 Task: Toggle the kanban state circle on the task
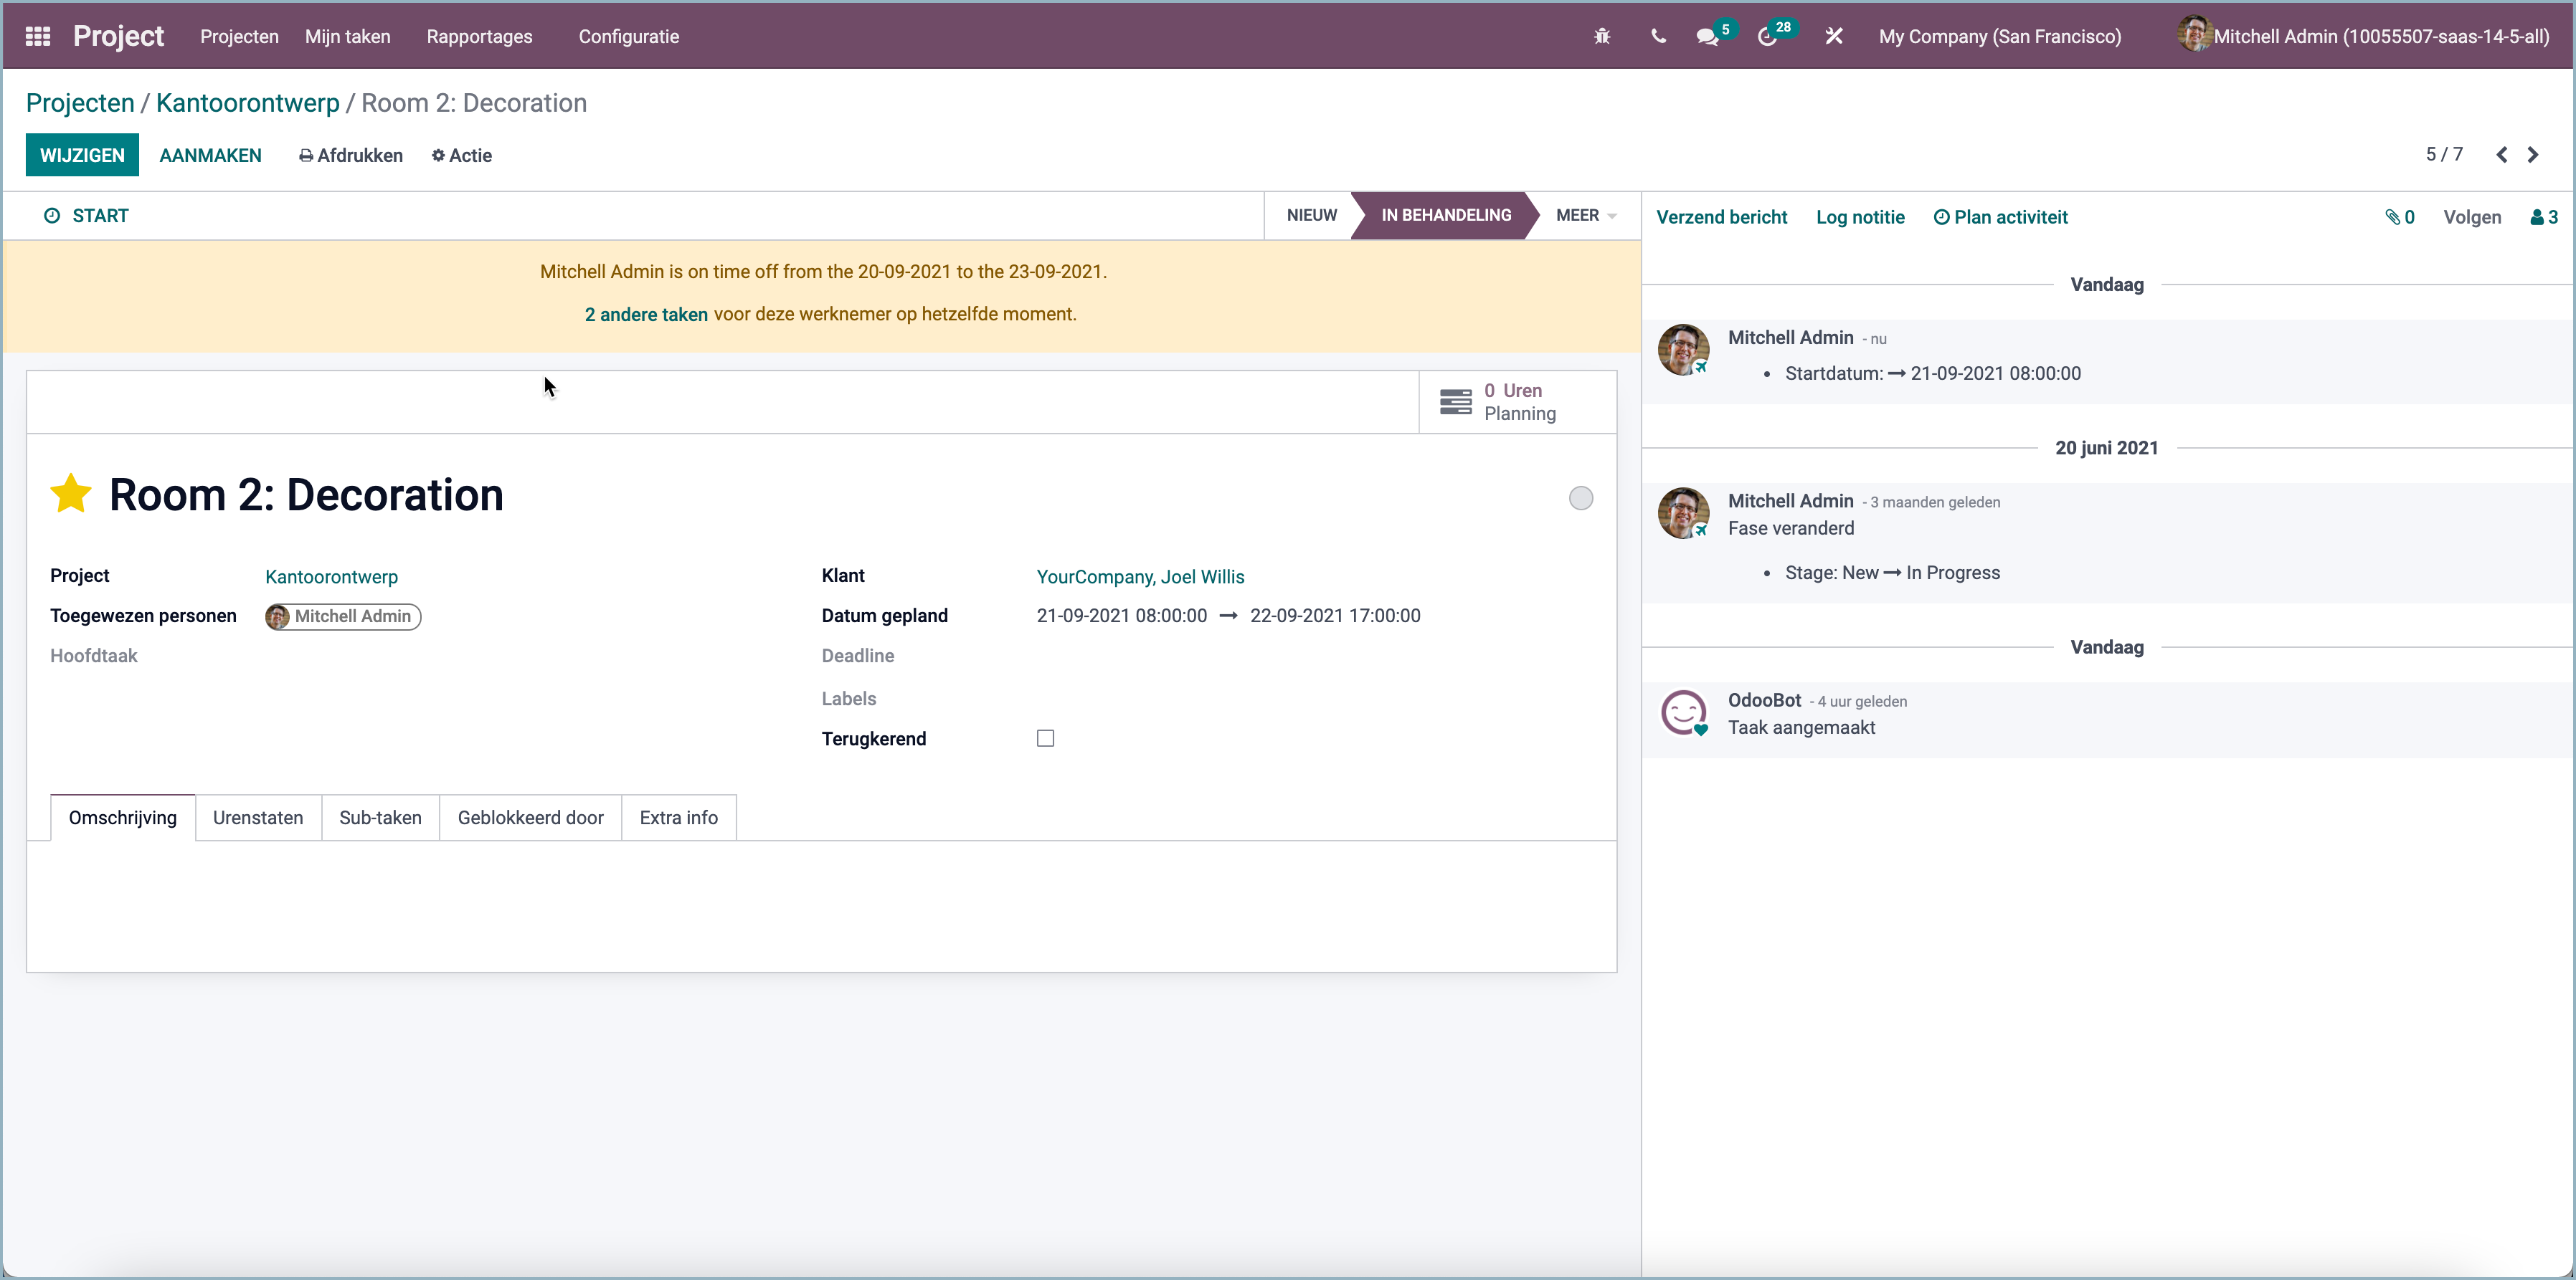1580,497
